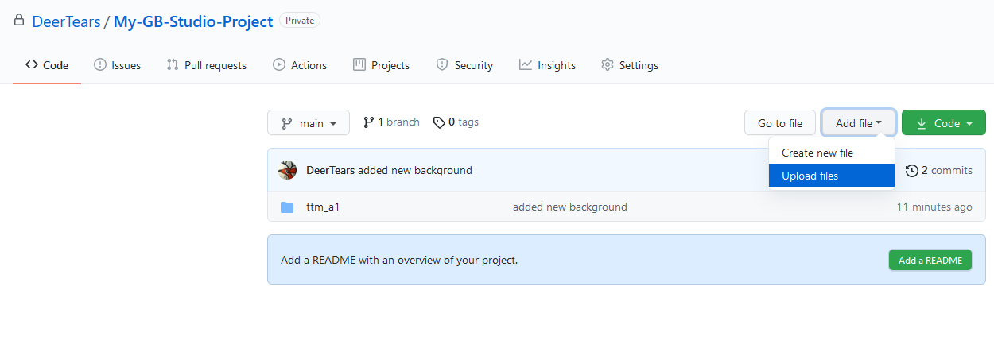Click the DeerTears avatar in commit row
This screenshot has width=994, height=364.
[287, 170]
